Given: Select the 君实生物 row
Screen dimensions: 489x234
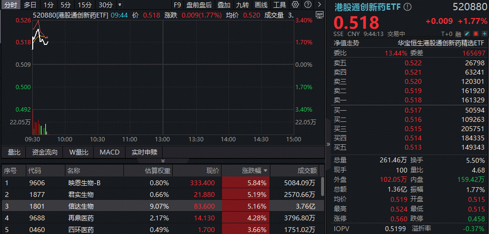Looking at the screenshot, I should (x=161, y=195).
